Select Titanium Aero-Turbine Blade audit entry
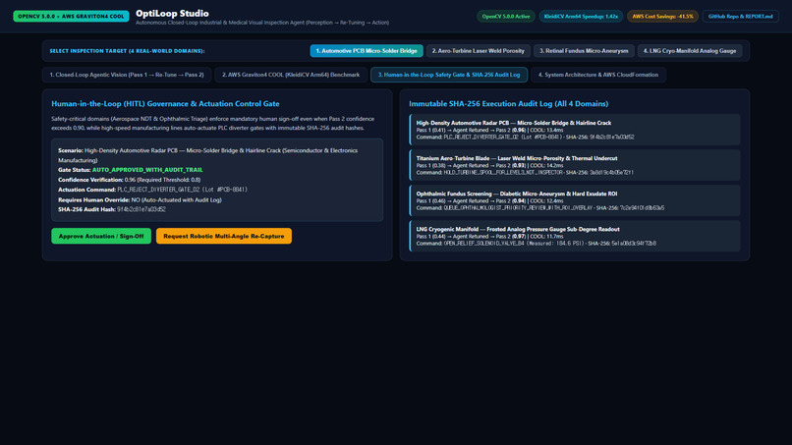 [575, 165]
